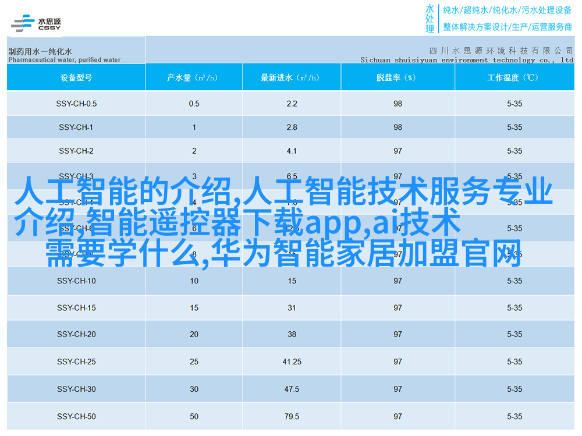This screenshot has width=582, height=436.
Task: Click 'Pharmaceutical water, purified water' subtitle
Action: 64,60
